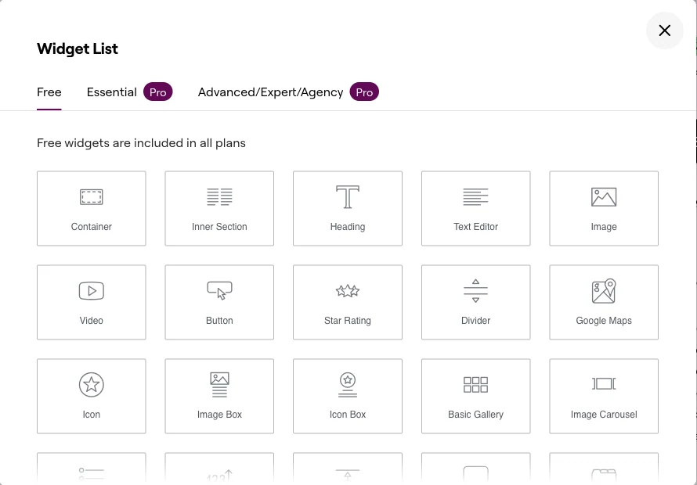Click the Pro badge beside Essential

[158, 92]
